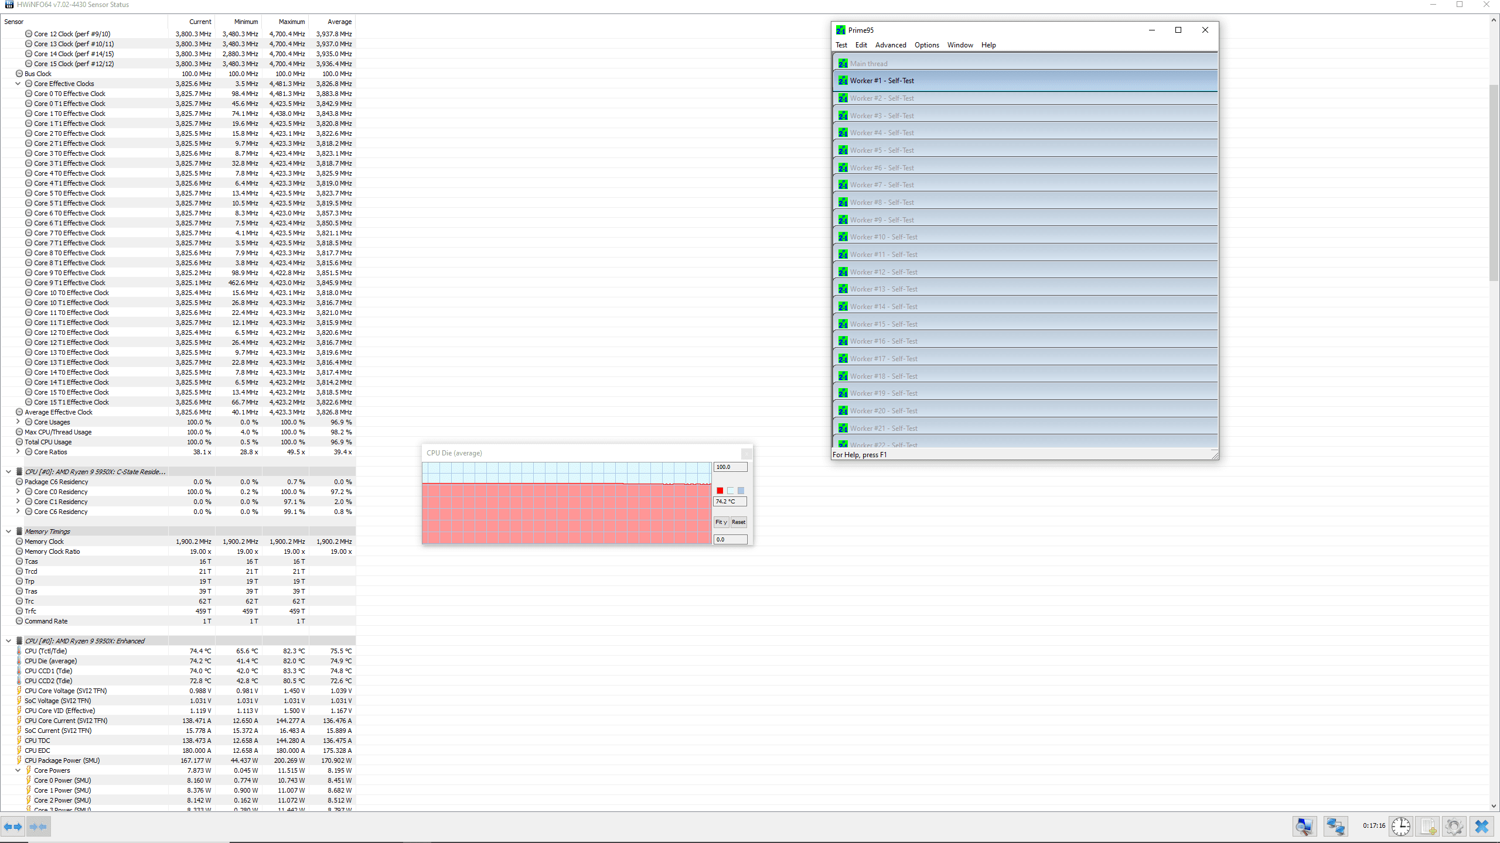This screenshot has width=1500, height=843.
Task: Click the Average column header
Action: (x=332, y=22)
